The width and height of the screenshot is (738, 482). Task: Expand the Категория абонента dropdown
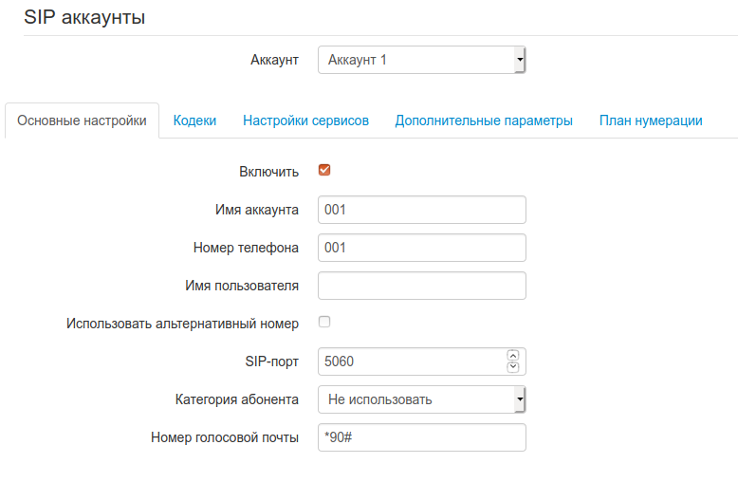point(421,399)
